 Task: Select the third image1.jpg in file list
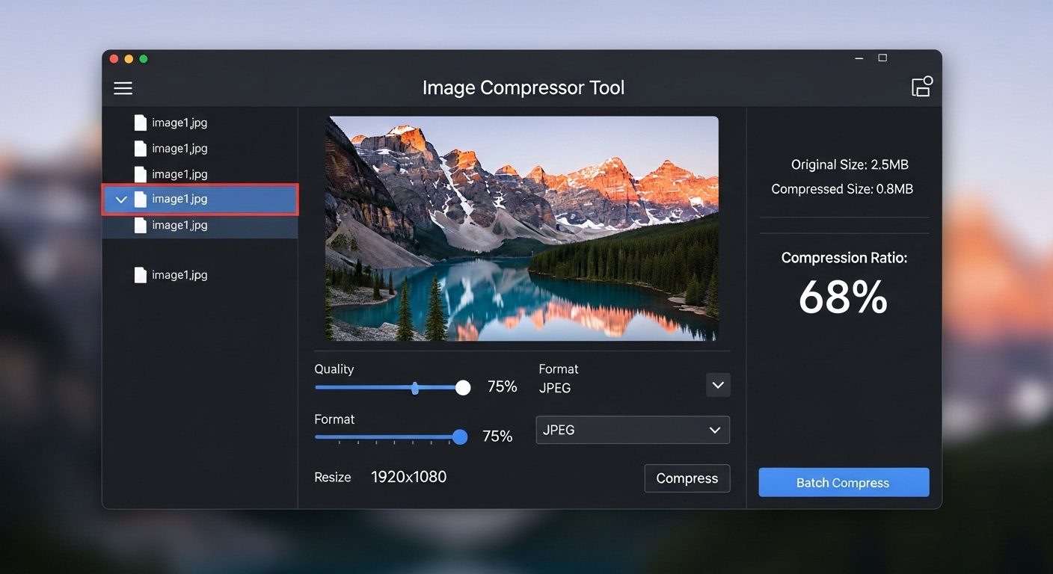[x=179, y=174]
